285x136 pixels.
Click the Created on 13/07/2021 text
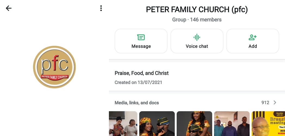[138, 82]
